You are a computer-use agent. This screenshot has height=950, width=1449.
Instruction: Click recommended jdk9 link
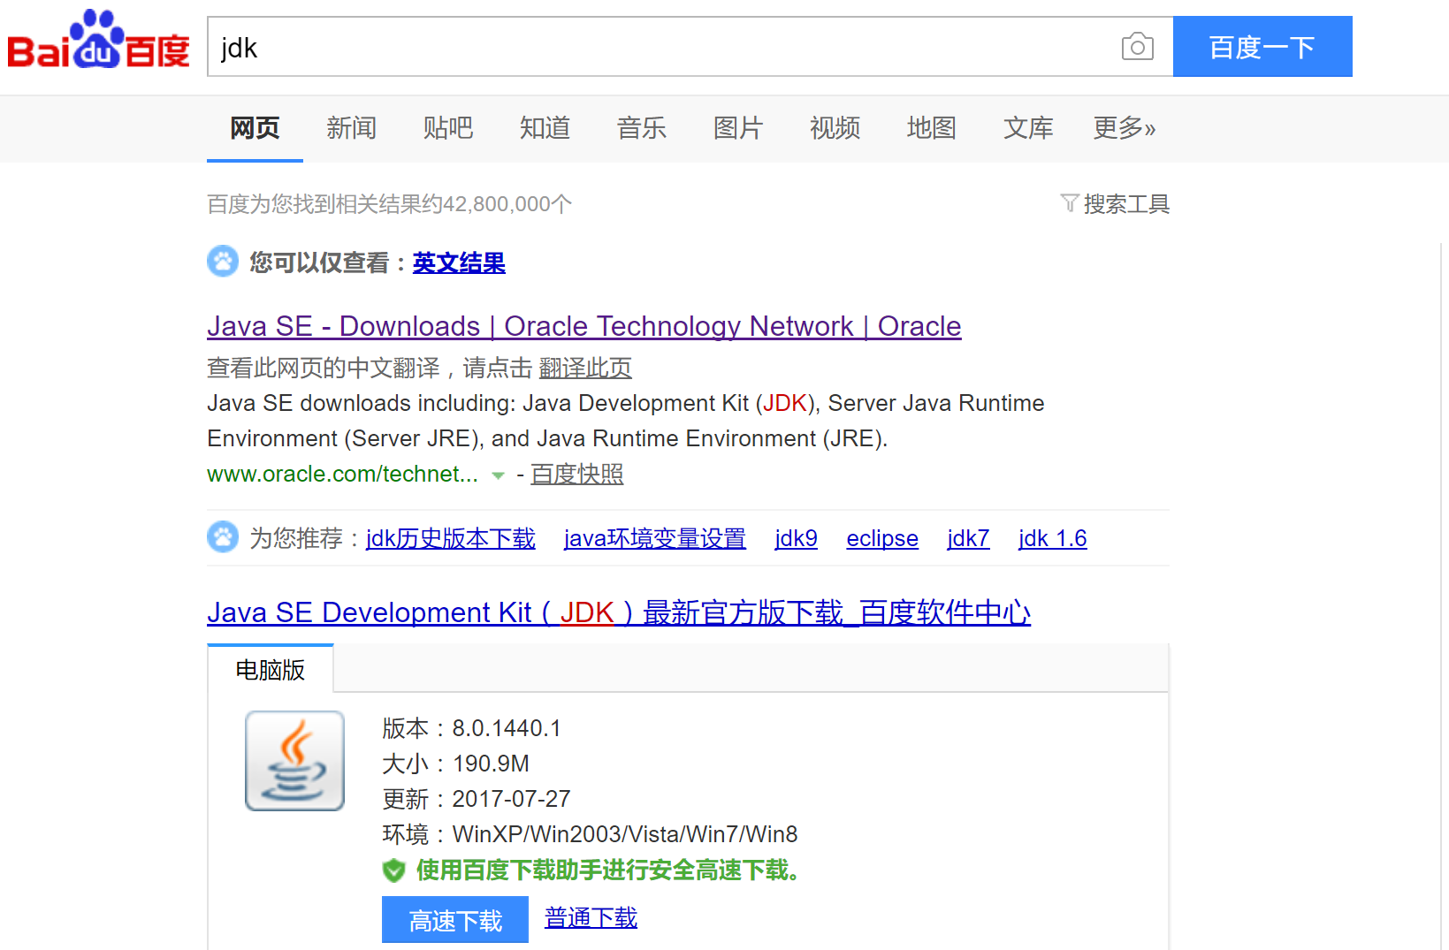796,538
